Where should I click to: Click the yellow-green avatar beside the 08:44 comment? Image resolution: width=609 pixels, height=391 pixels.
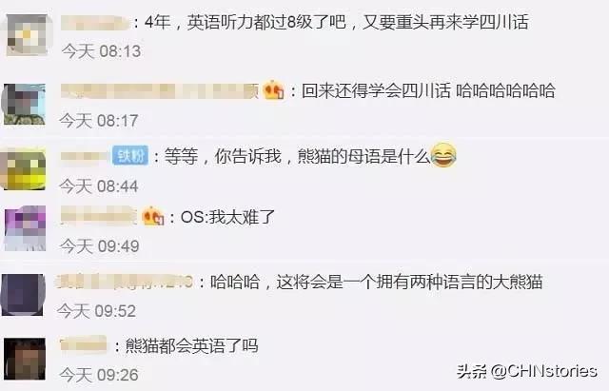(x=23, y=169)
